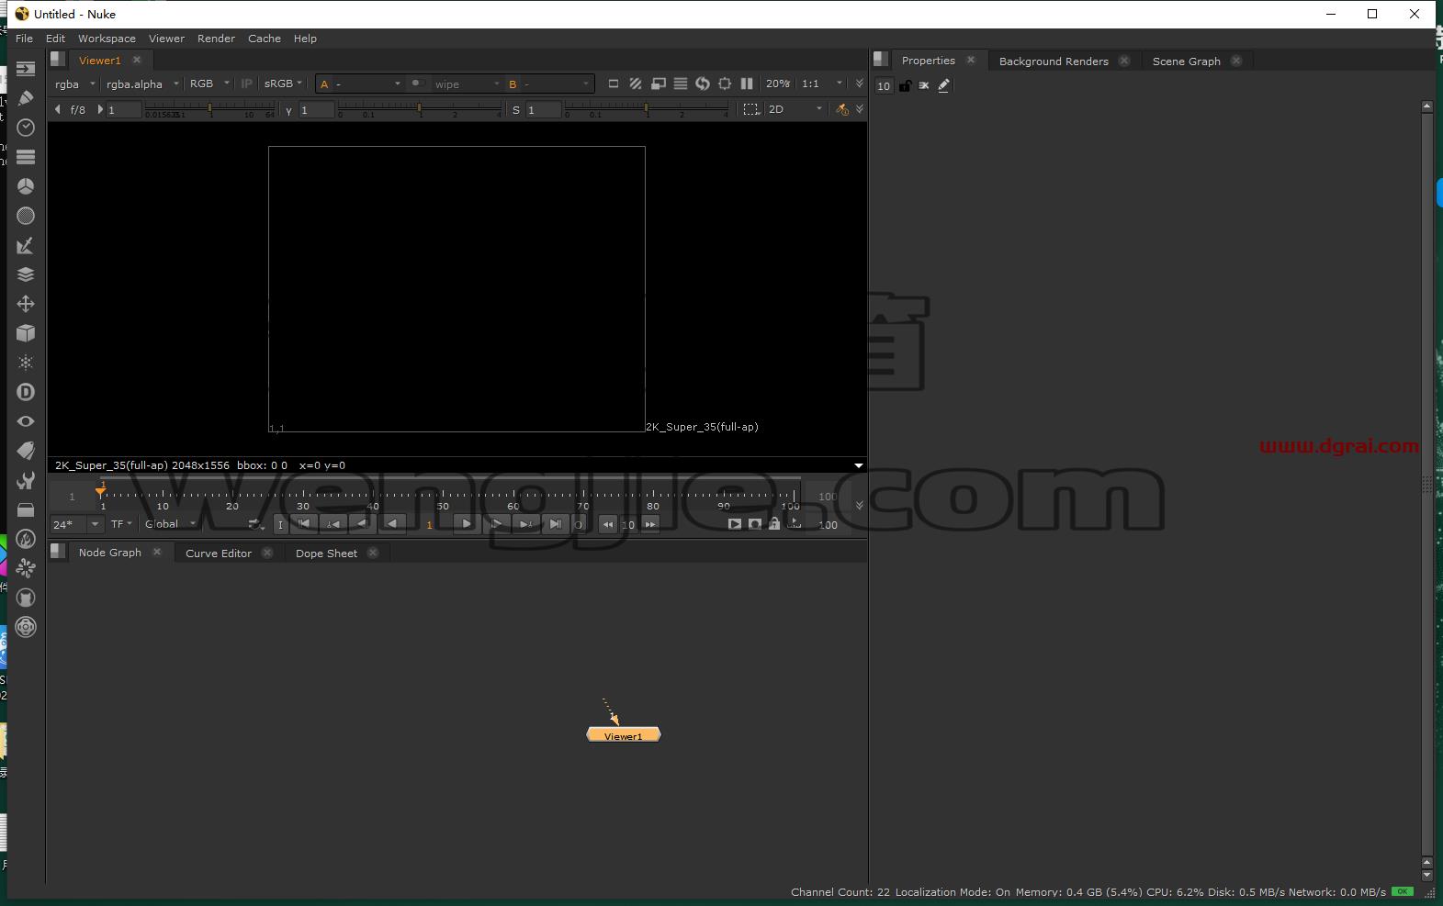Viewport: 1443px width, 906px height.
Task: Toggle the loop mode button
Action: (x=255, y=524)
